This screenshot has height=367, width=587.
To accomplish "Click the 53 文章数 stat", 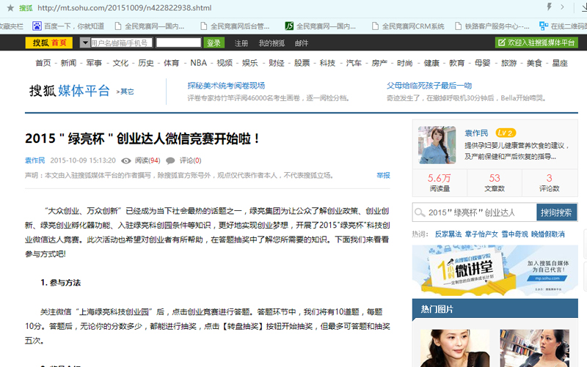I will pyautogui.click(x=495, y=182).
